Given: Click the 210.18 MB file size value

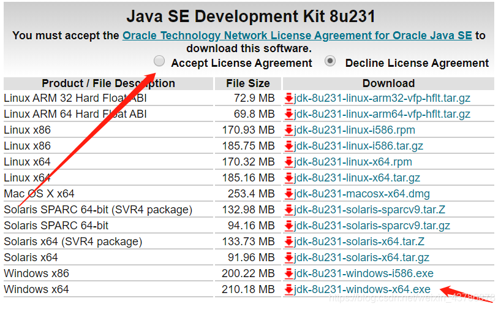Looking at the screenshot, I should pyautogui.click(x=248, y=289).
